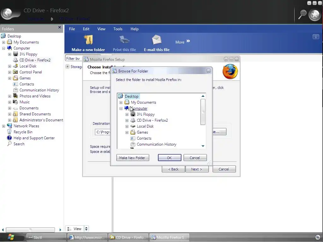Click OK in Browse For Folder
This screenshot has height=242, width=323.
169,158
